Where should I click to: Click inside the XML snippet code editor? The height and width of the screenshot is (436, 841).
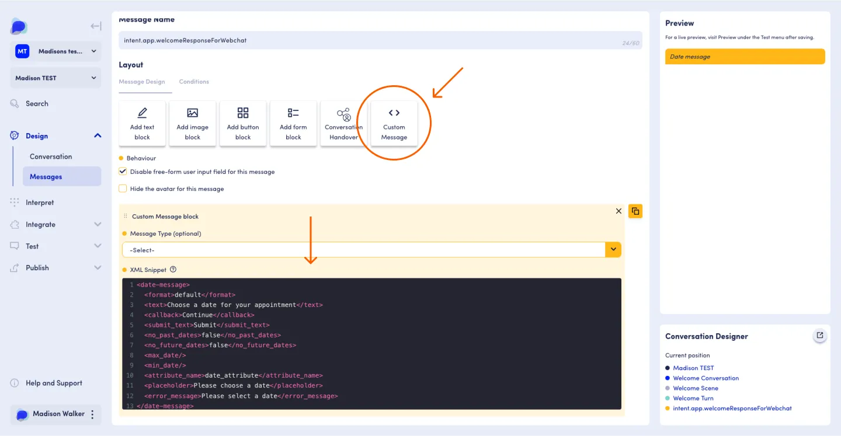tap(371, 344)
